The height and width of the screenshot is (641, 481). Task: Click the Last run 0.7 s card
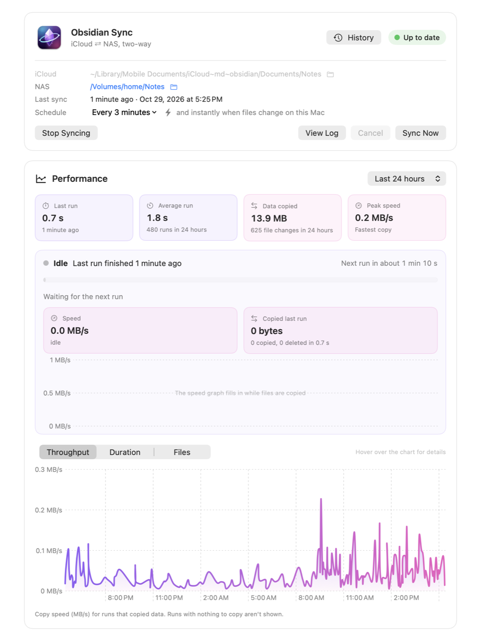click(84, 218)
